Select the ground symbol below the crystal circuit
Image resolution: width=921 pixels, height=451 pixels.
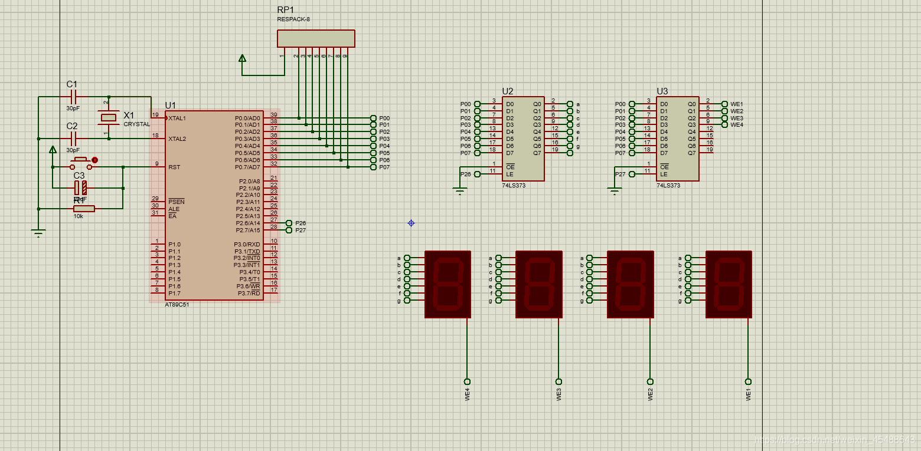coord(38,233)
